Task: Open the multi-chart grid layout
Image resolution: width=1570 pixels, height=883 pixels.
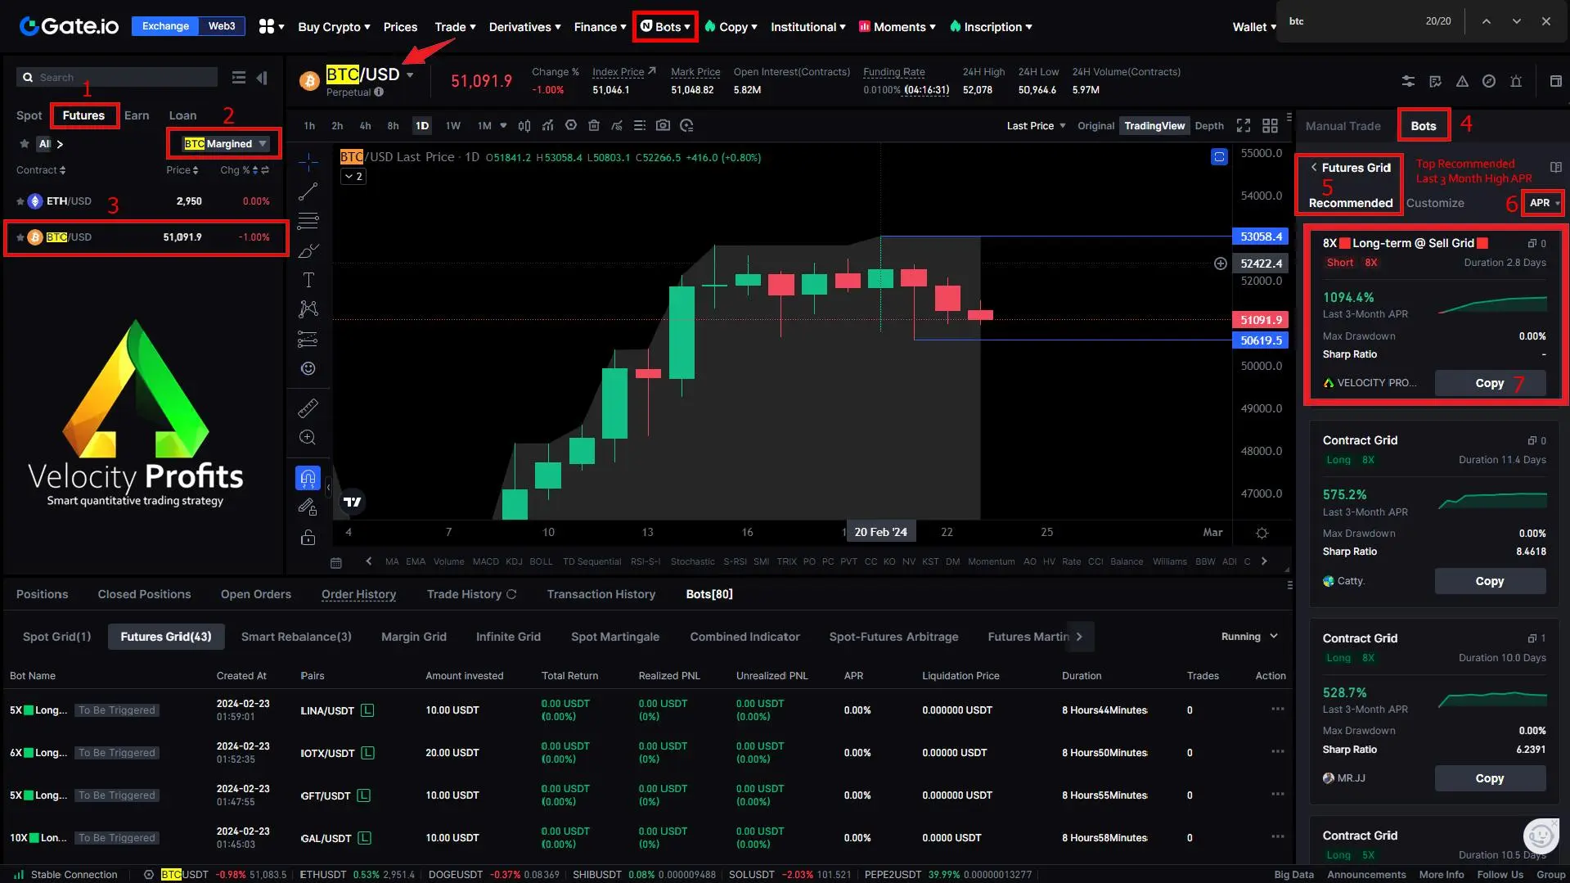Action: tap(1270, 125)
